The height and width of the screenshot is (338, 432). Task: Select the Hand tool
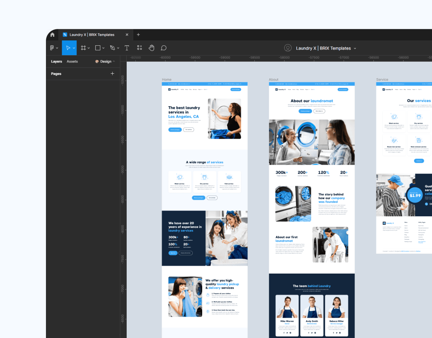coord(151,48)
